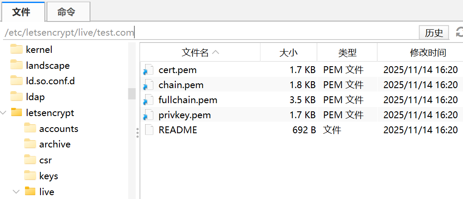Viewport: 463px width, 199px height.
Task: Select the 文件 tab
Action: click(21, 12)
